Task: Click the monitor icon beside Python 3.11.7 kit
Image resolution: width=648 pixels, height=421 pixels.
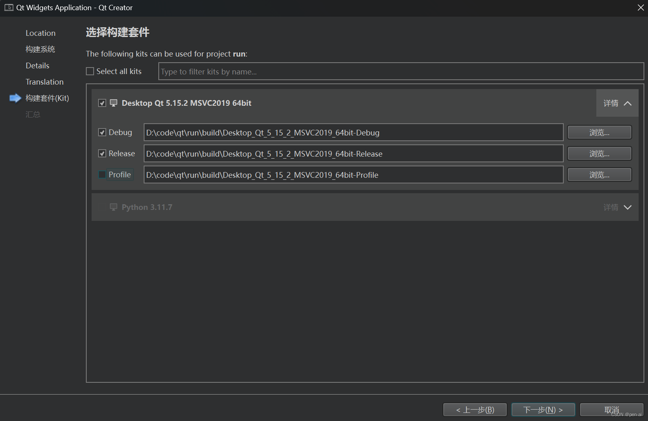Action: pyautogui.click(x=114, y=207)
